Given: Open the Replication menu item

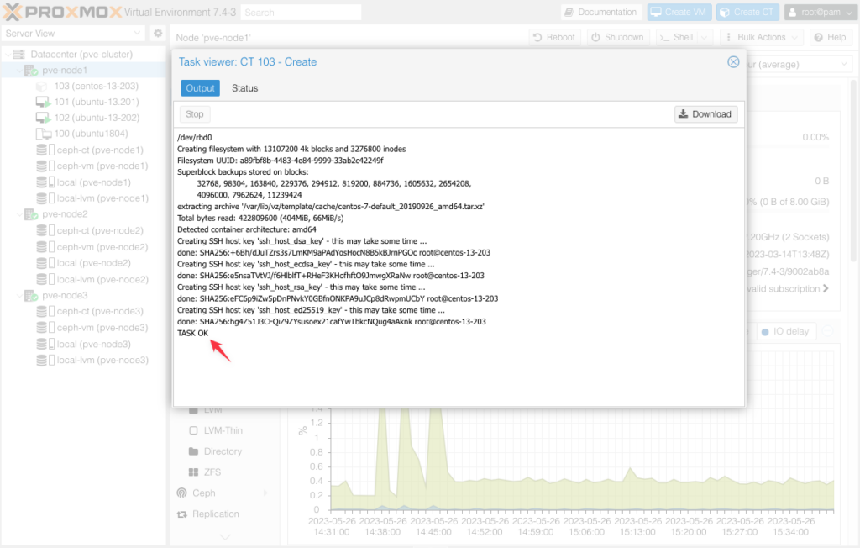Looking at the screenshot, I should point(216,514).
